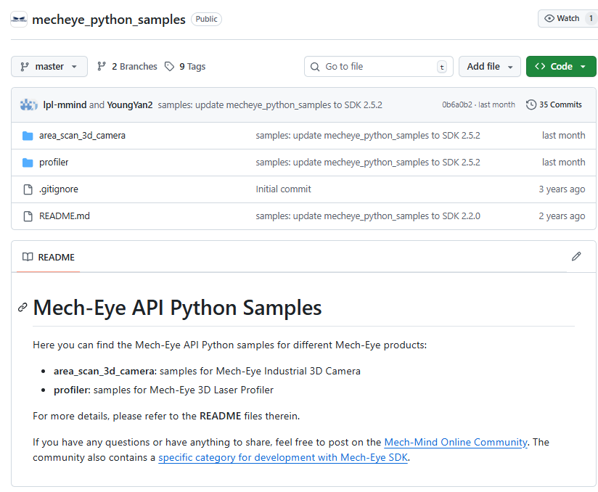Select the lpl-mmind contributor avatar

24,104
